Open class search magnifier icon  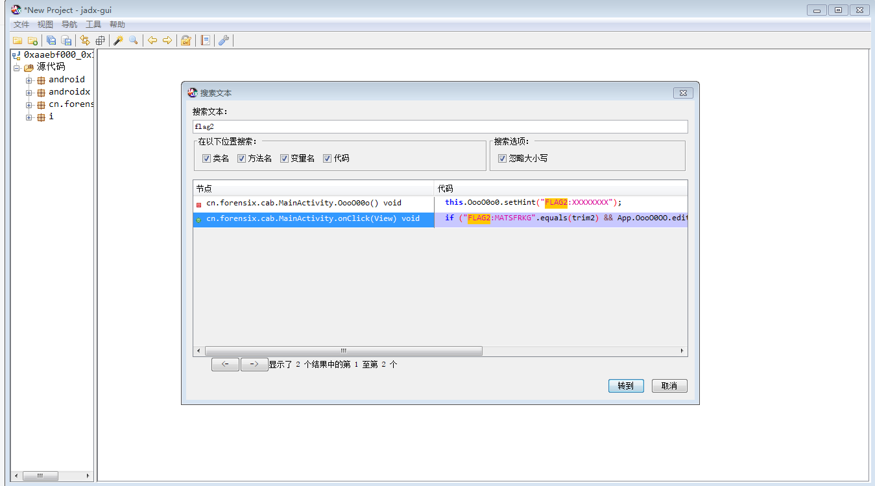pos(134,40)
